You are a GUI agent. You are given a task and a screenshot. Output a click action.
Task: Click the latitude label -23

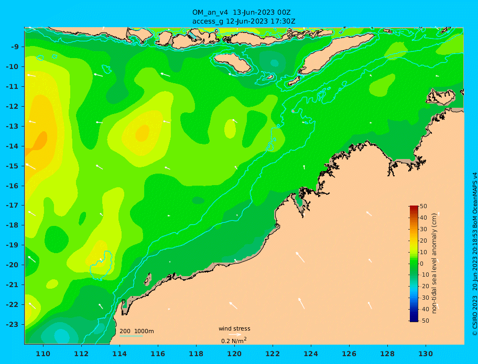(x=13, y=324)
